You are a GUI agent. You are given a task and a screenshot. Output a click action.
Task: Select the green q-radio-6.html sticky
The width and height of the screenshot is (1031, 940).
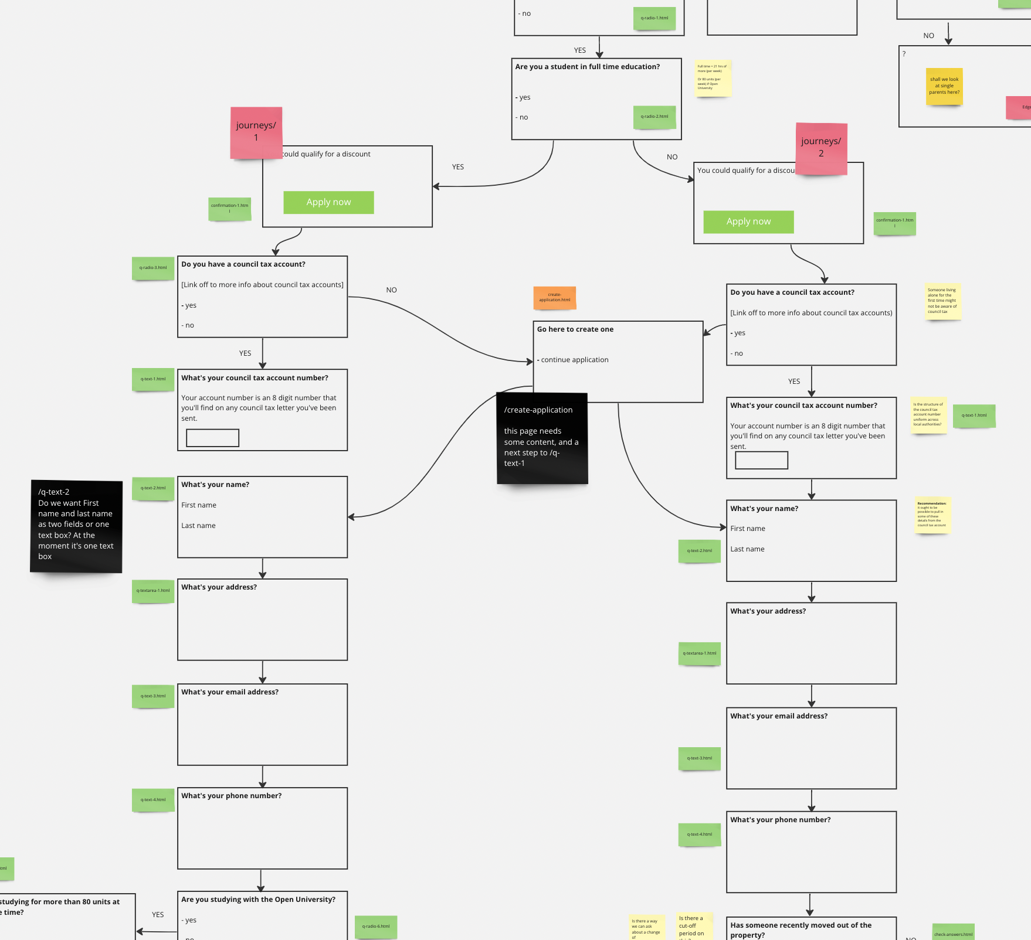pyautogui.click(x=376, y=927)
